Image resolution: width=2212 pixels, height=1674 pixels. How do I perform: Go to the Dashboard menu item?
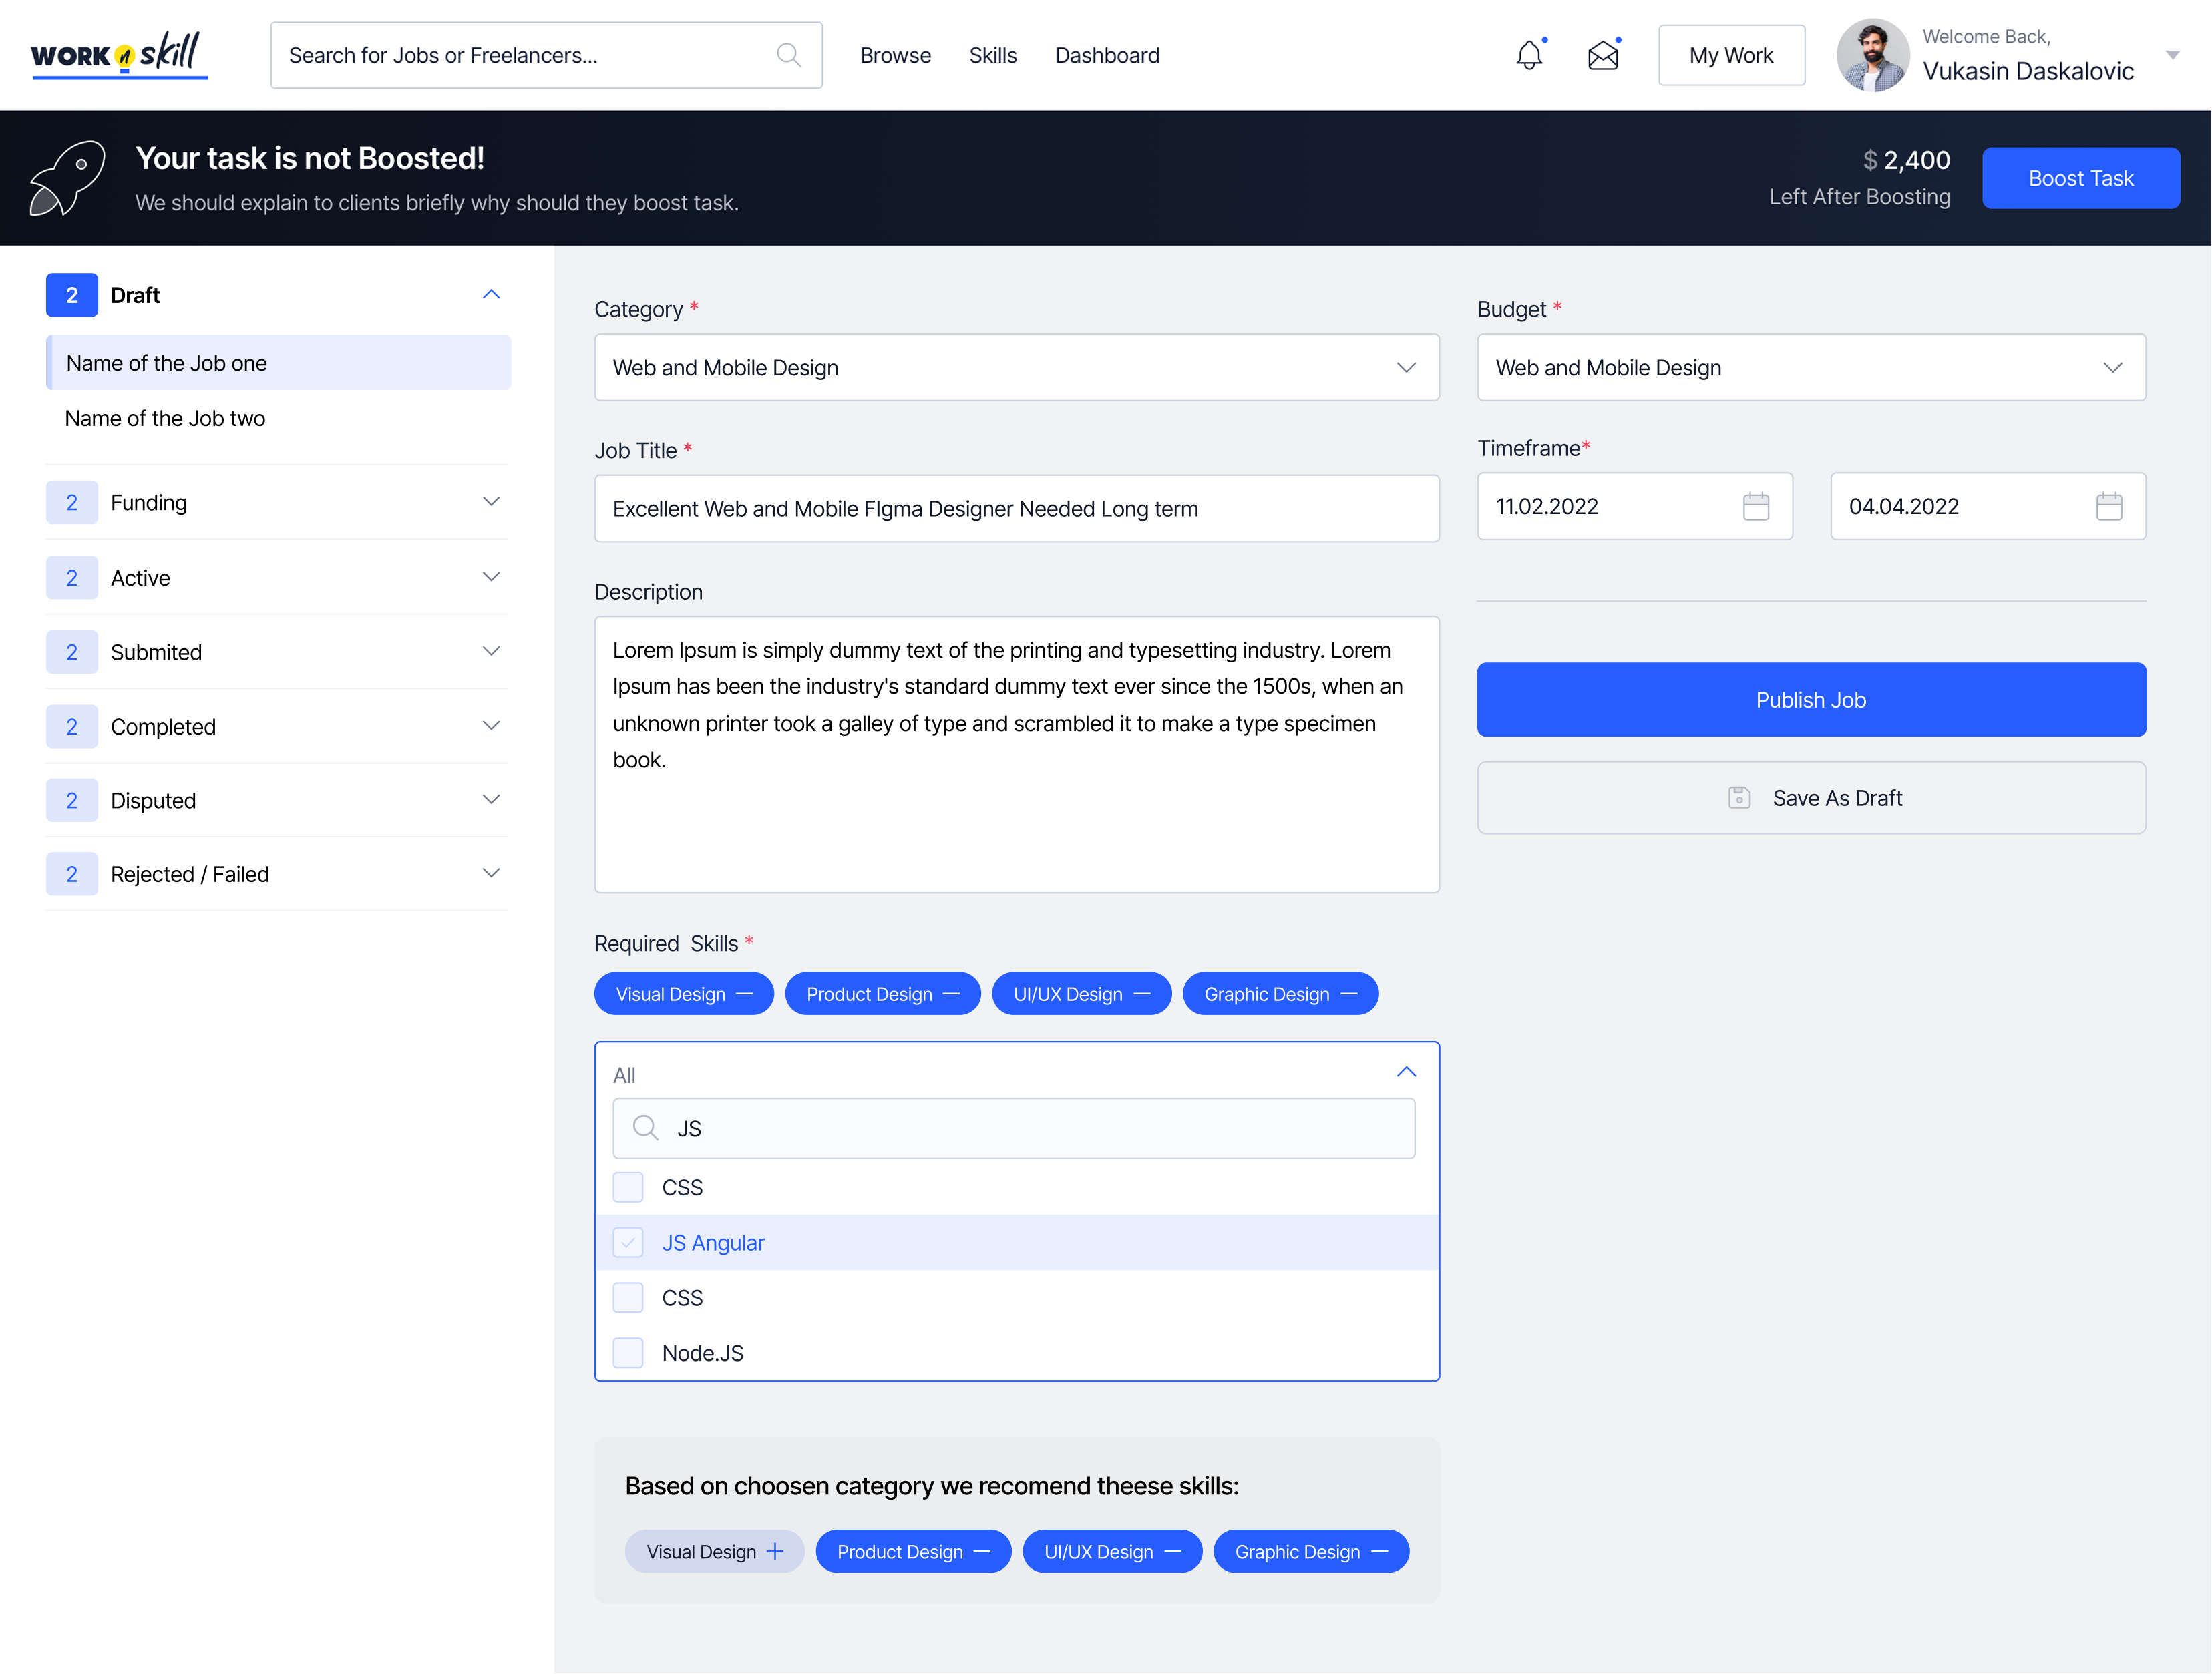coord(1107,55)
